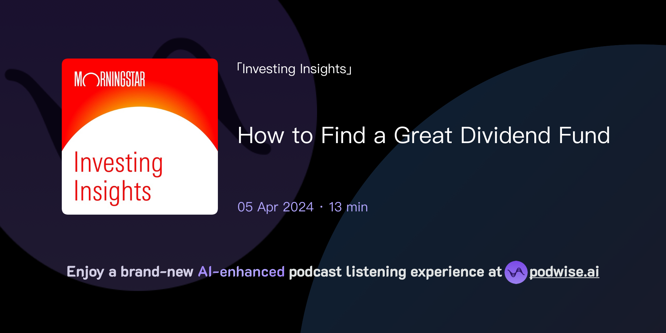Click the dot separator between date and duration
666x333 pixels.
321,207
